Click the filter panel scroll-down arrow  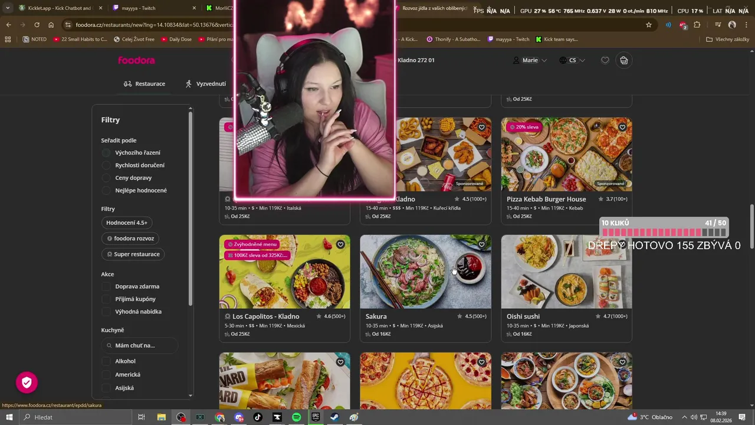(190, 395)
